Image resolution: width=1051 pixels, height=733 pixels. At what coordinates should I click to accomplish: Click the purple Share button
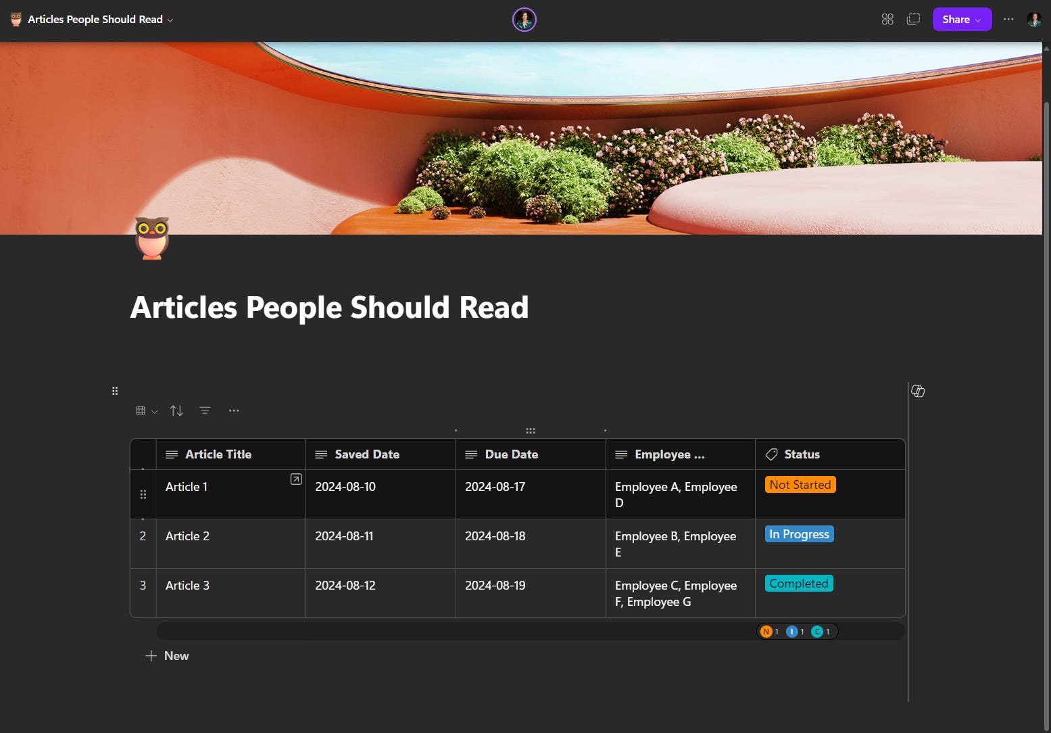pos(962,20)
